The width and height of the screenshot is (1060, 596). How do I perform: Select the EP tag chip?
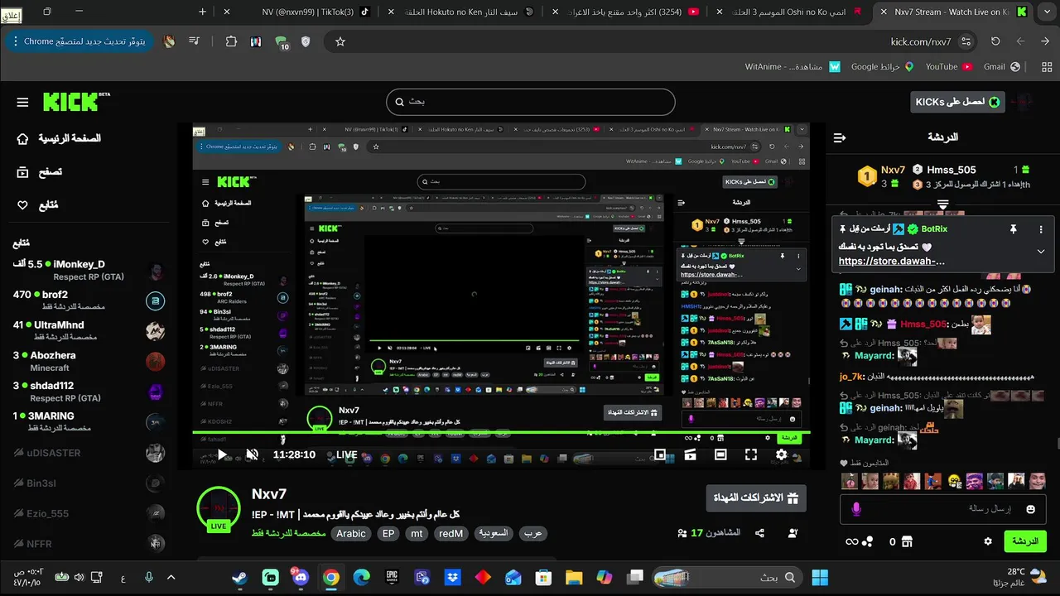coord(388,534)
